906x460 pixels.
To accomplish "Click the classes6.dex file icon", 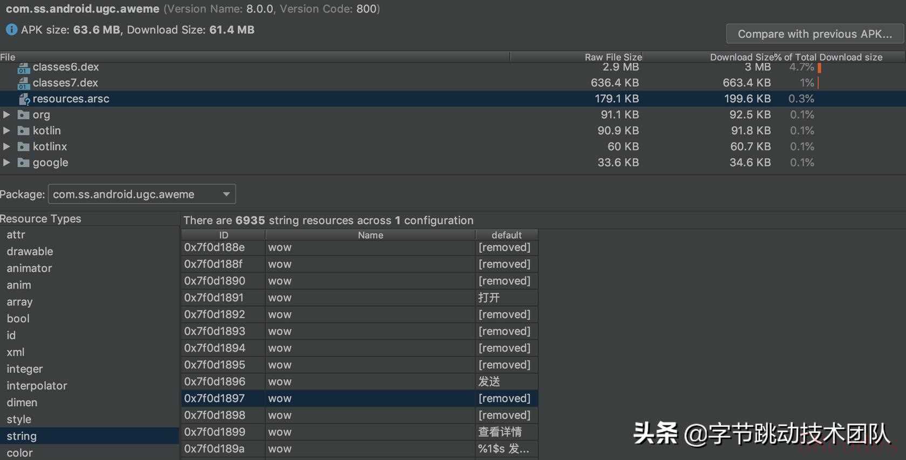I will [x=23, y=68].
